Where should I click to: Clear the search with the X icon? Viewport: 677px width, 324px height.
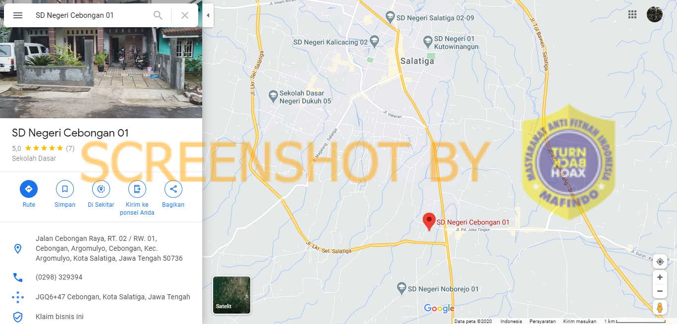click(185, 15)
